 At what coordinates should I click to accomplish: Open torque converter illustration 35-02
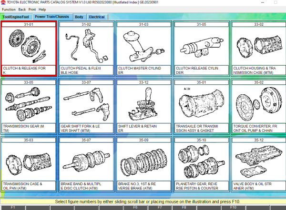(x=259, y=104)
